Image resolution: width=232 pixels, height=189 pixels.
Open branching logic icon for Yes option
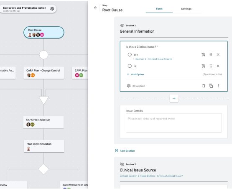[x=203, y=55]
